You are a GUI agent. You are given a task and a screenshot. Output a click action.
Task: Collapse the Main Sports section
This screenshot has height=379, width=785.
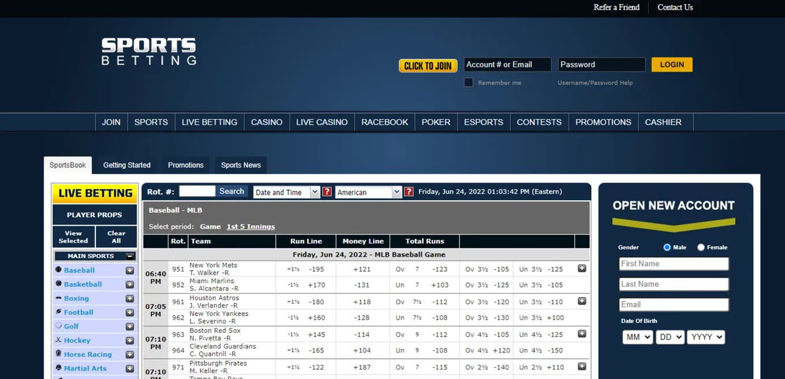pyautogui.click(x=130, y=256)
